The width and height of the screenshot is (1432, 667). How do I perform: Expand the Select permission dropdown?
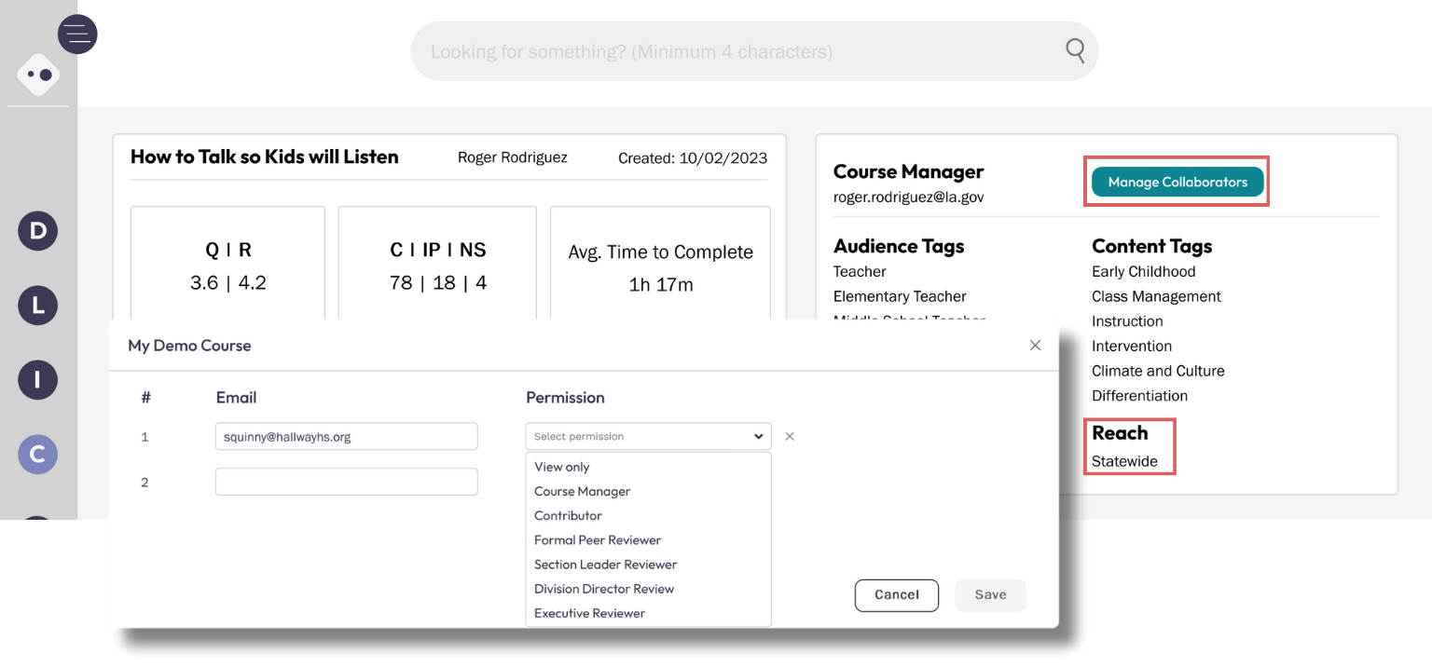pyautogui.click(x=648, y=436)
